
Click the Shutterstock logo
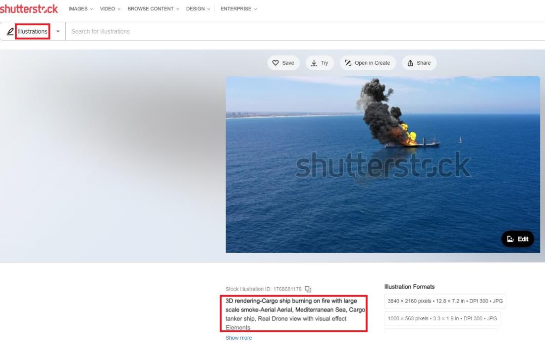29,9
